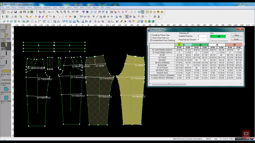
Task: Click the TUKAdesign app icon in title bar
Action: 2,4
